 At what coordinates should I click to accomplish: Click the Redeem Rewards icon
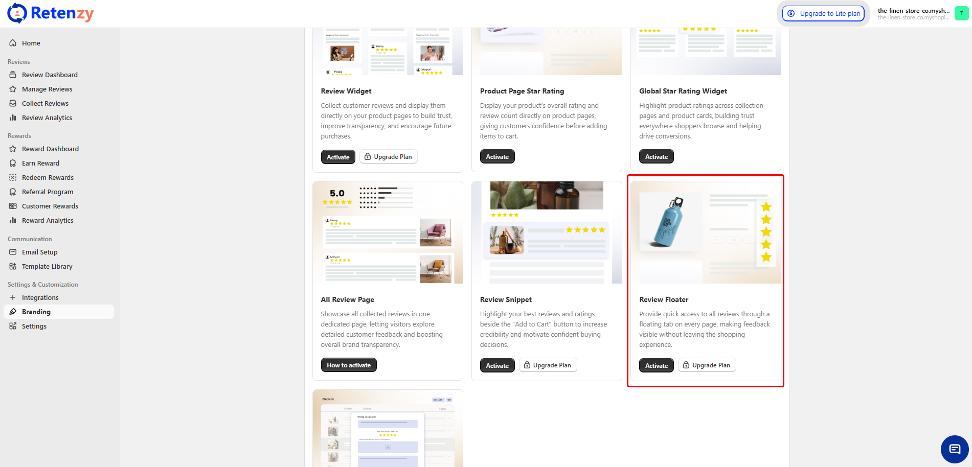13,177
